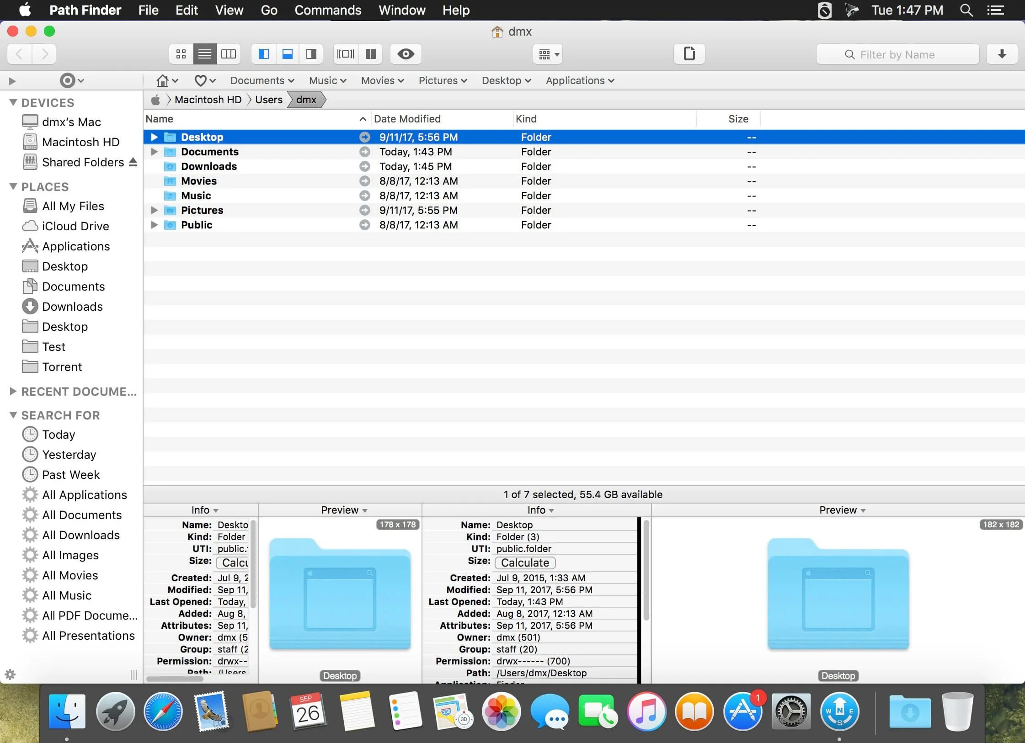Toggle the drop stack view button
This screenshot has height=743, width=1025.
pyautogui.click(x=346, y=54)
